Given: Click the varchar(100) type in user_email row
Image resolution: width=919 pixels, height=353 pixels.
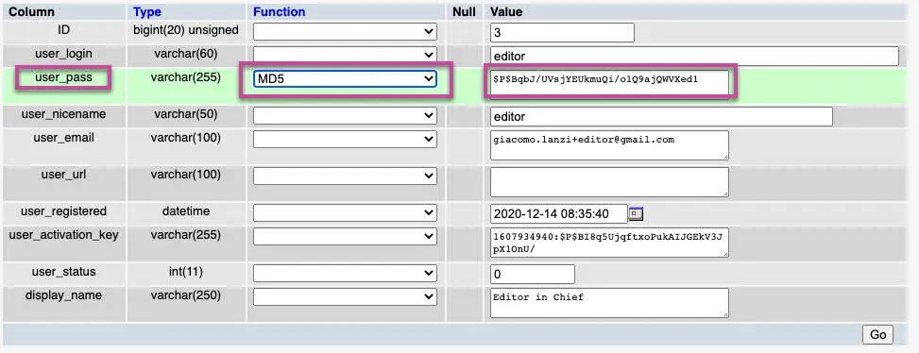Looking at the screenshot, I should point(186,138).
